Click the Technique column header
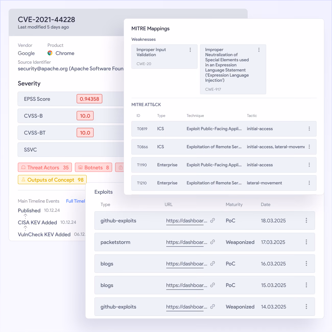Viewport: 332px width, 332px height. coord(195,116)
